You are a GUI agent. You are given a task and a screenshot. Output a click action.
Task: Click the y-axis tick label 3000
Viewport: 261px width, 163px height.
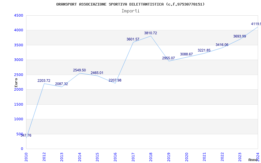(19, 60)
